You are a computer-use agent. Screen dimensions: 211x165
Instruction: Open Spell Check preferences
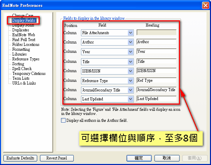tap(22, 69)
